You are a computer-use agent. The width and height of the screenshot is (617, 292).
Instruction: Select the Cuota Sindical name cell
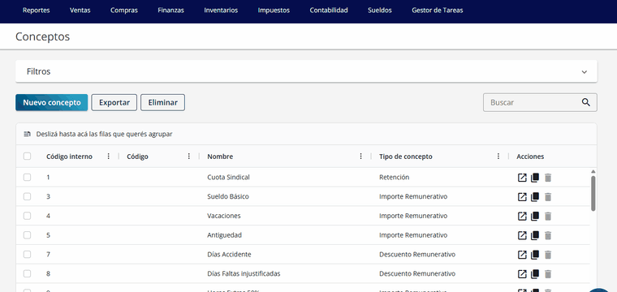228,178
